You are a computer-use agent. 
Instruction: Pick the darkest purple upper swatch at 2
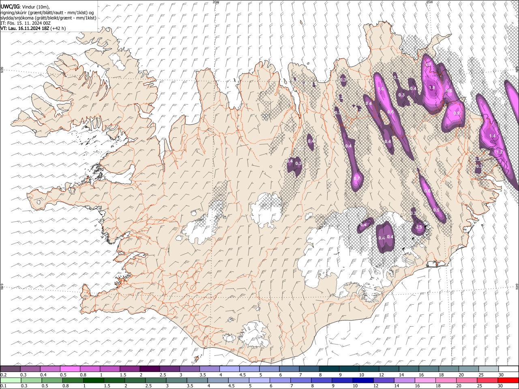tap(150, 369)
